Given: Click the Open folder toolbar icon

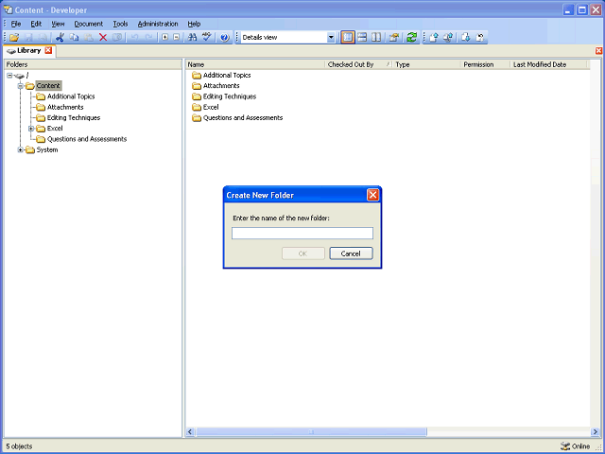Looking at the screenshot, I should click(x=14, y=38).
